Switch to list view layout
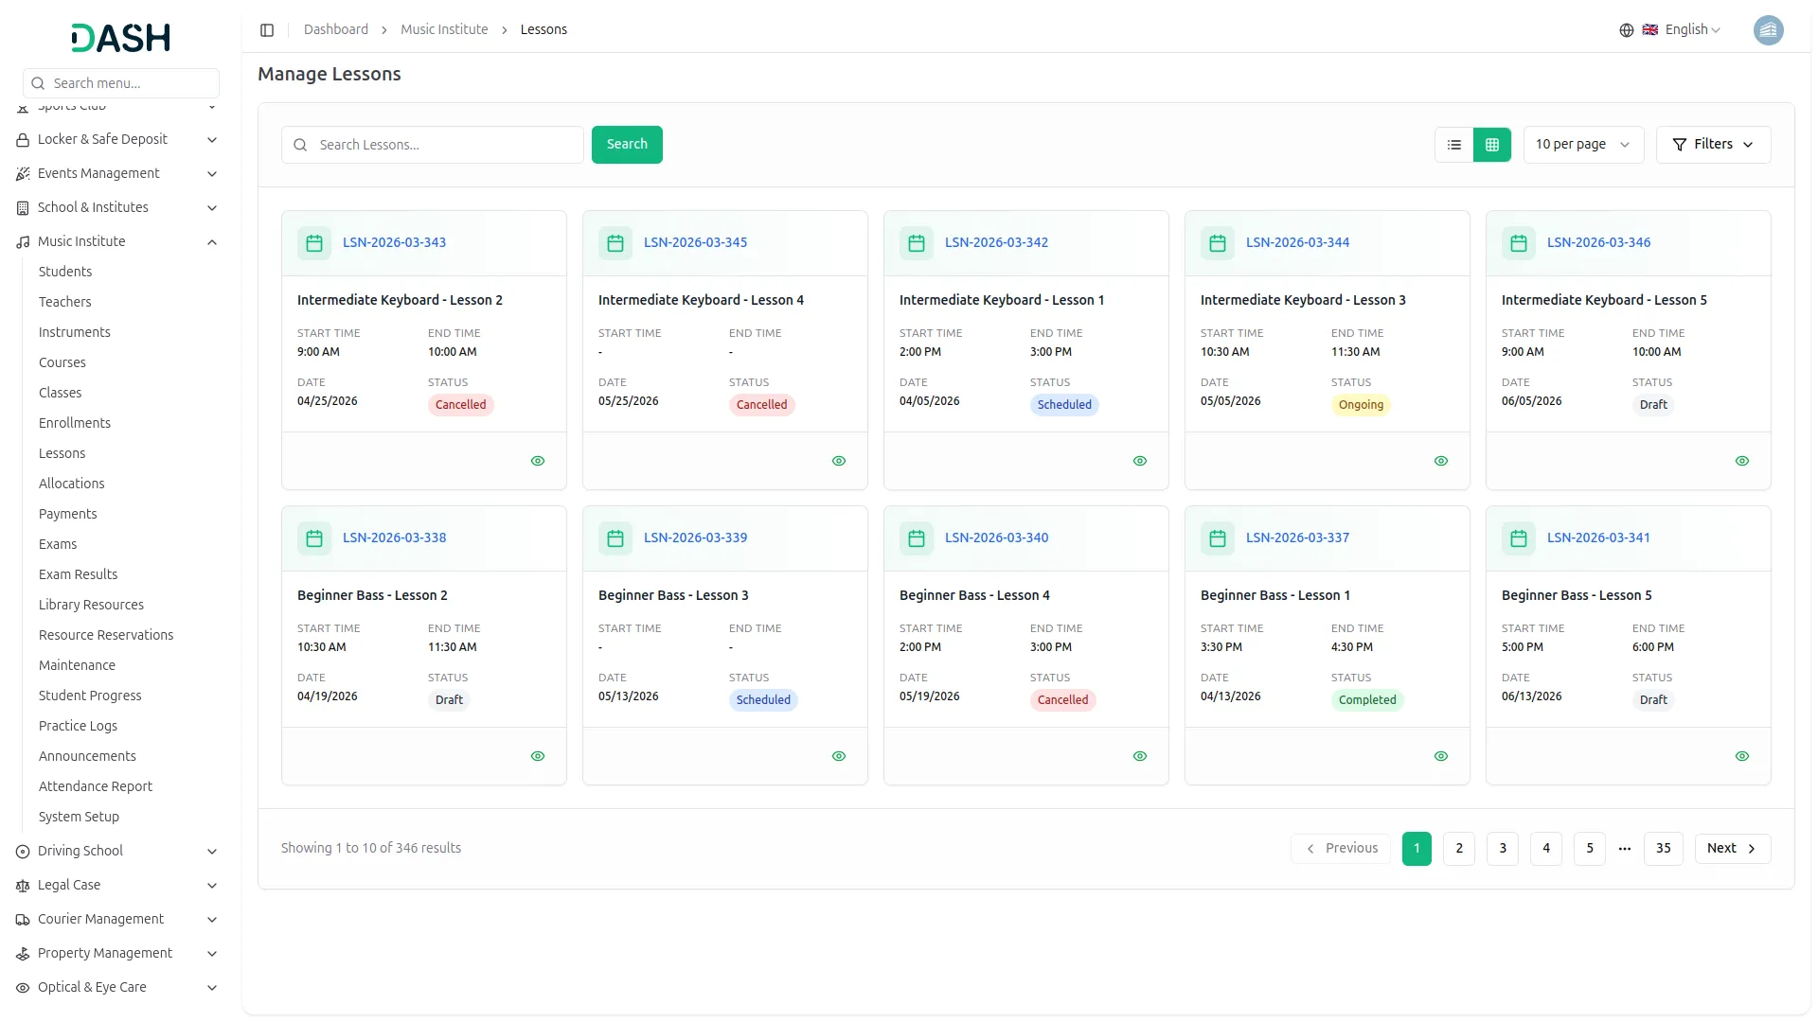 (1454, 145)
